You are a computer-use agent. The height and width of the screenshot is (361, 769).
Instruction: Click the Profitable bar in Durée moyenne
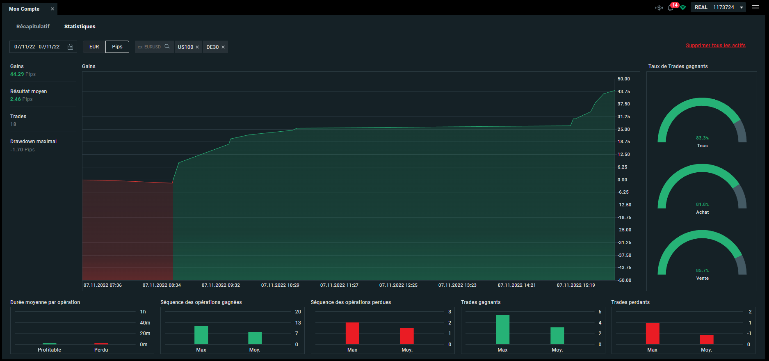(x=50, y=344)
